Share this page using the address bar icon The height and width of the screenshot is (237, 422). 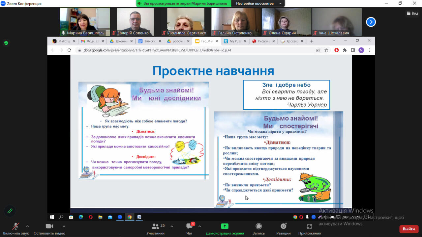tap(318, 50)
